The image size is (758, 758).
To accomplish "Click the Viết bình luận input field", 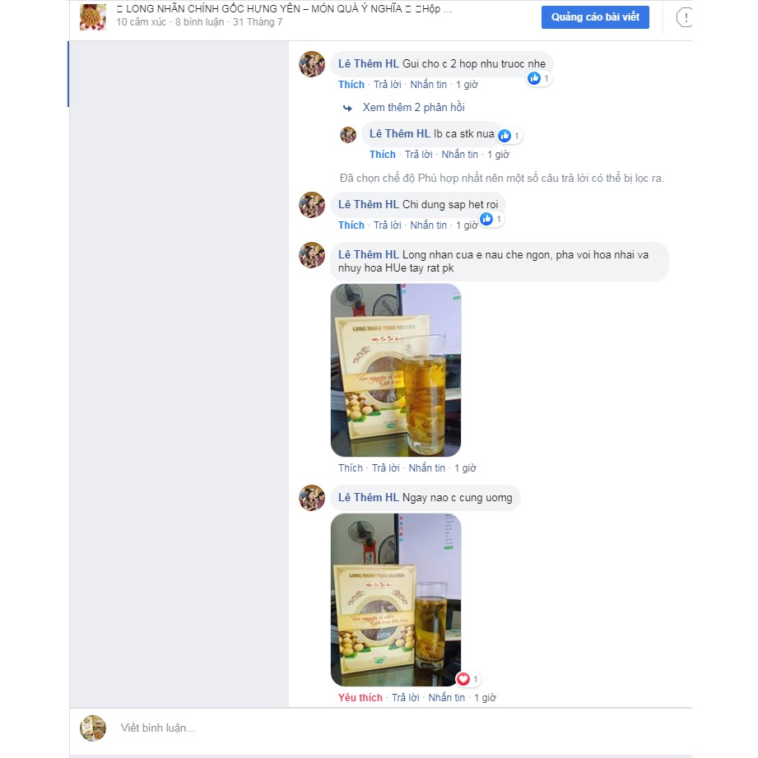I will click(381, 728).
